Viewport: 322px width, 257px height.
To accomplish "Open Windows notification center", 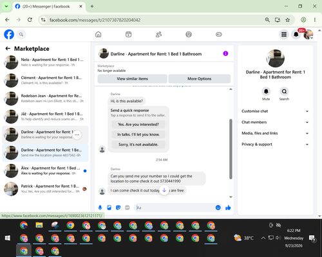I will (x=312, y=238).
